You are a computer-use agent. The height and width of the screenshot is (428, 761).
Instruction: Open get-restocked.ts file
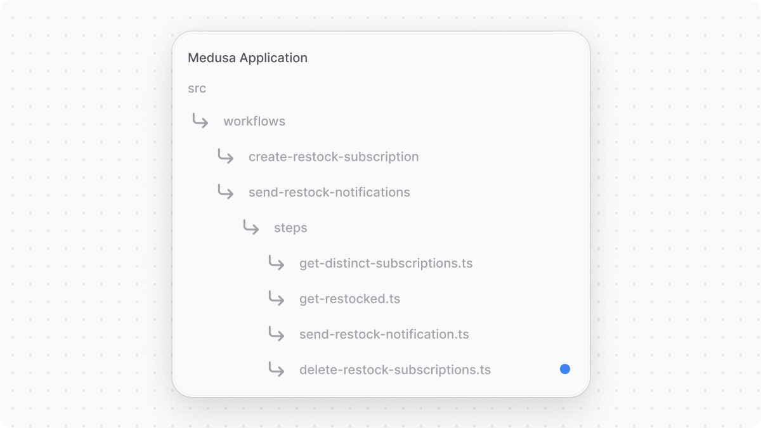349,299
